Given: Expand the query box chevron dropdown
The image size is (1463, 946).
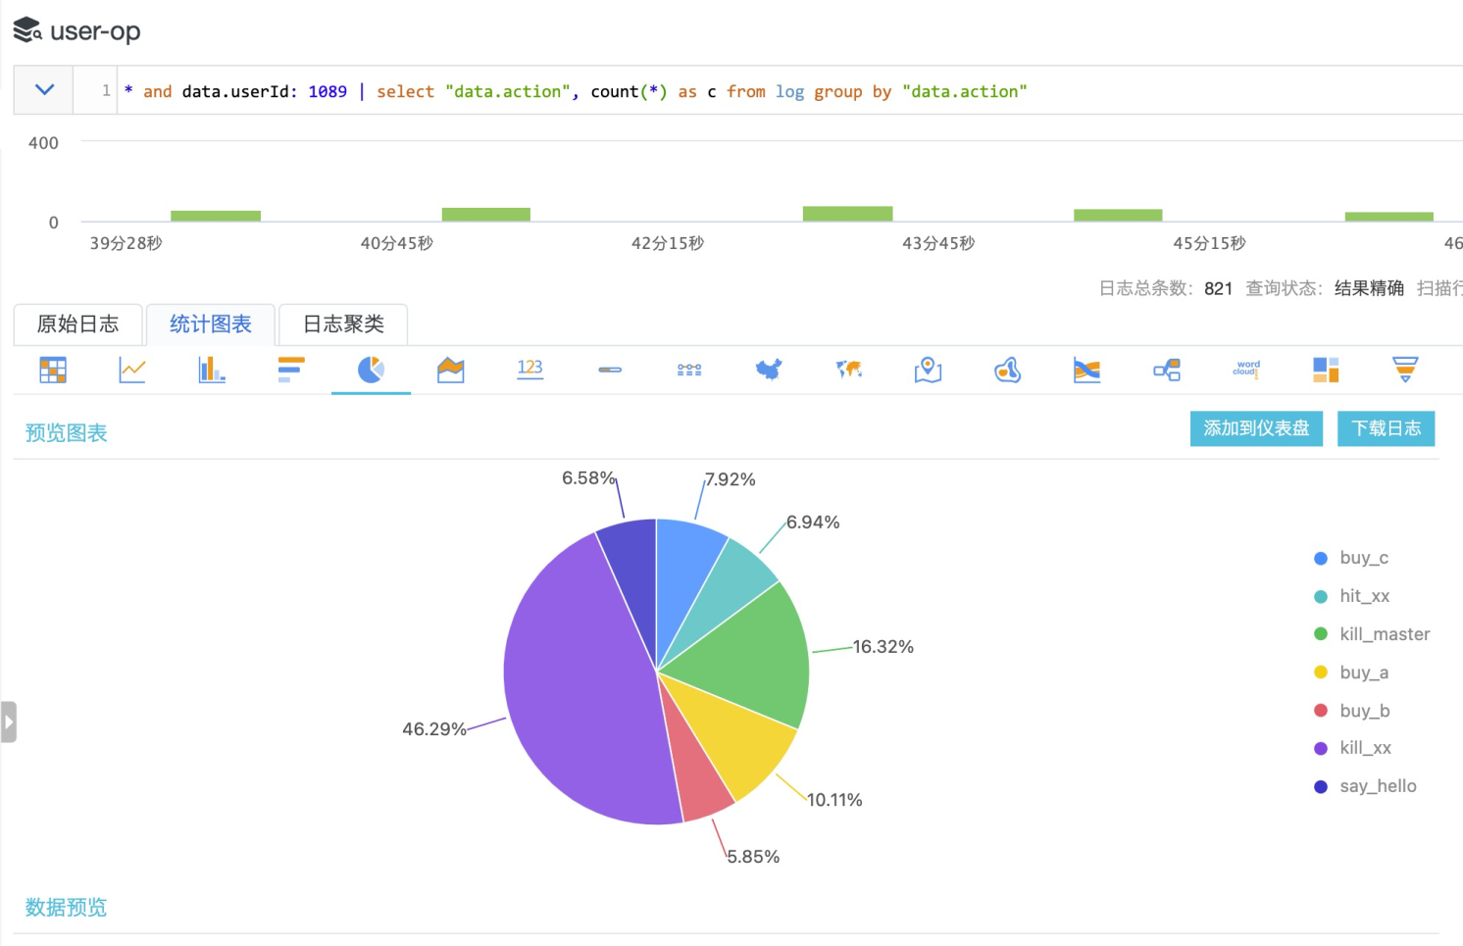Looking at the screenshot, I should tap(44, 90).
